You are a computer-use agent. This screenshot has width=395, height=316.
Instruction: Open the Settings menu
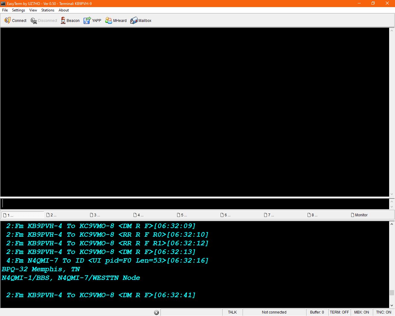pos(19,10)
